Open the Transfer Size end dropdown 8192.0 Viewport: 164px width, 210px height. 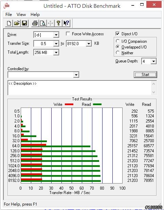pos(89,44)
